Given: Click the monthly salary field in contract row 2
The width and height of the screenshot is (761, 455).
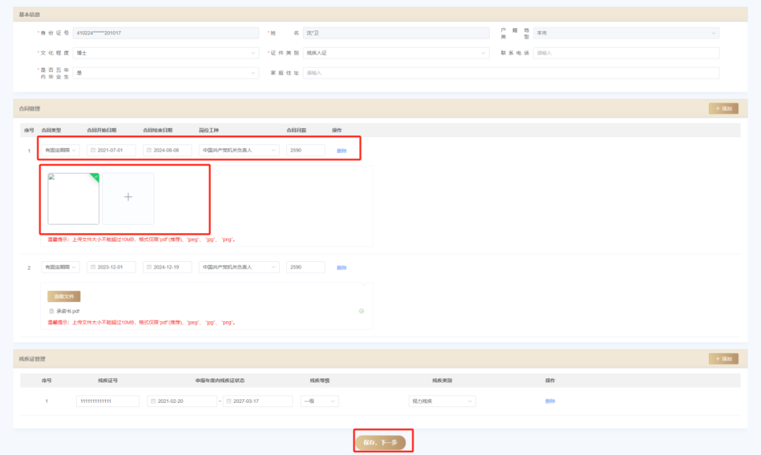Looking at the screenshot, I should [305, 267].
